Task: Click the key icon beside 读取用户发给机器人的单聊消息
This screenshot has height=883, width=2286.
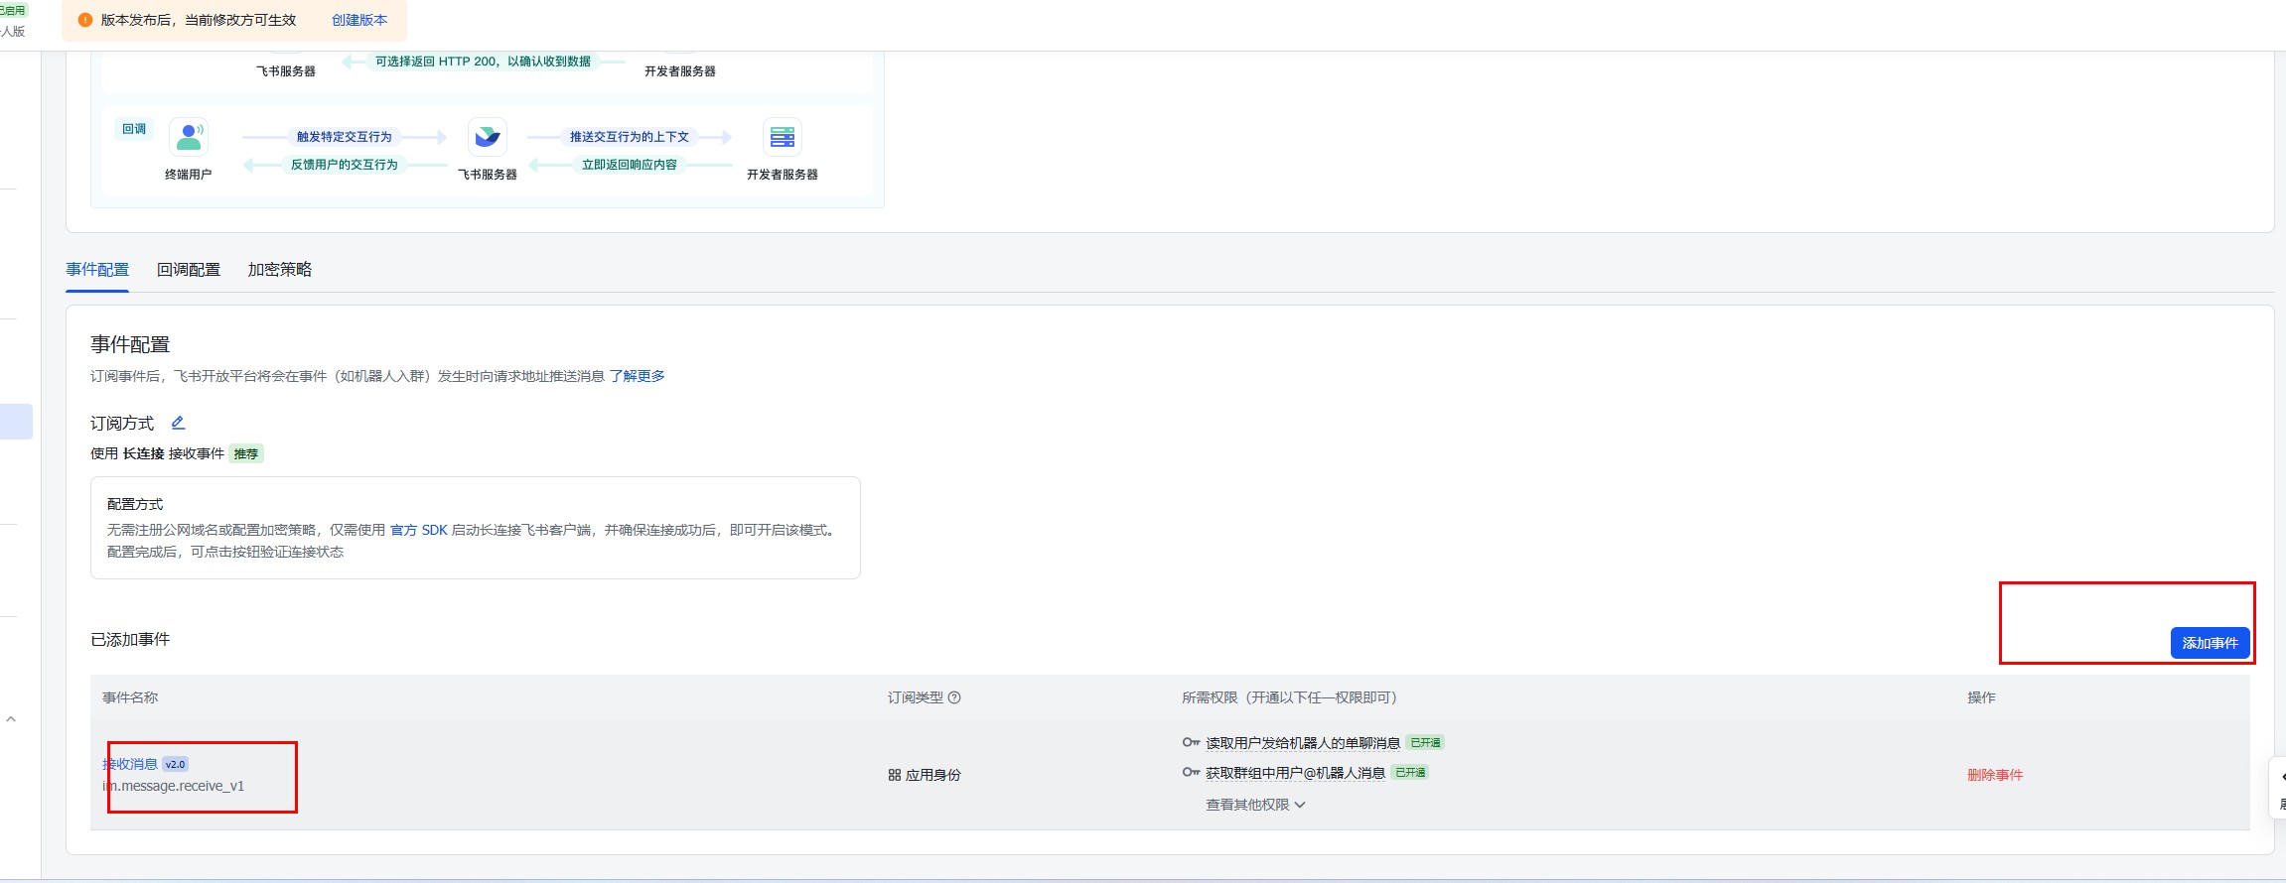Action: (x=1191, y=742)
